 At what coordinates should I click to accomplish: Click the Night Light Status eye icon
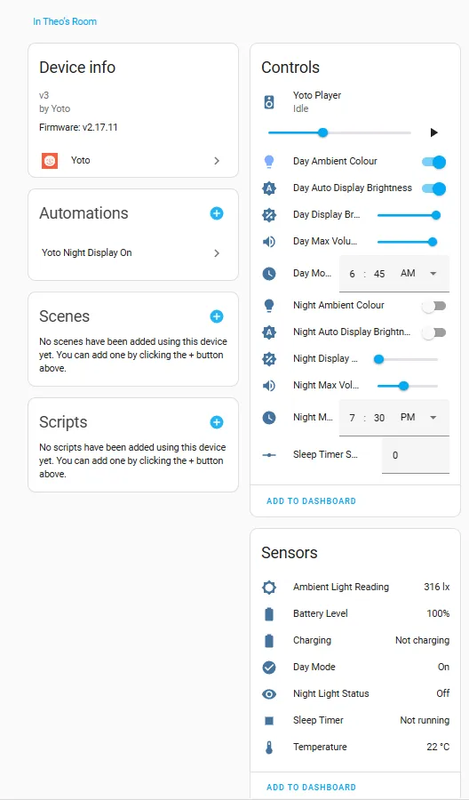[269, 694]
